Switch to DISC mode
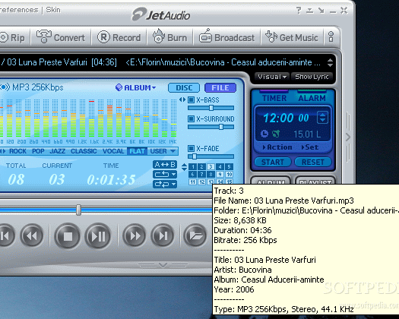The width and height of the screenshot is (399, 319). (x=184, y=88)
